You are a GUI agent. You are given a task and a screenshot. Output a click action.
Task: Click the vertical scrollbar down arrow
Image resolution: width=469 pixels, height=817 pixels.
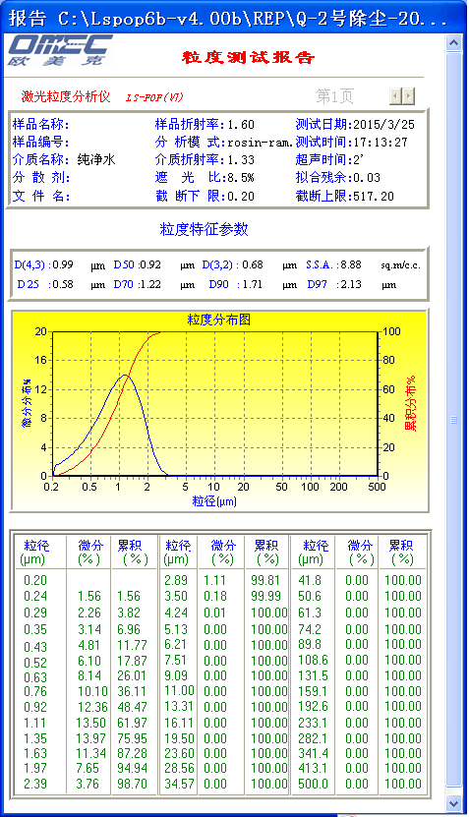(x=453, y=803)
